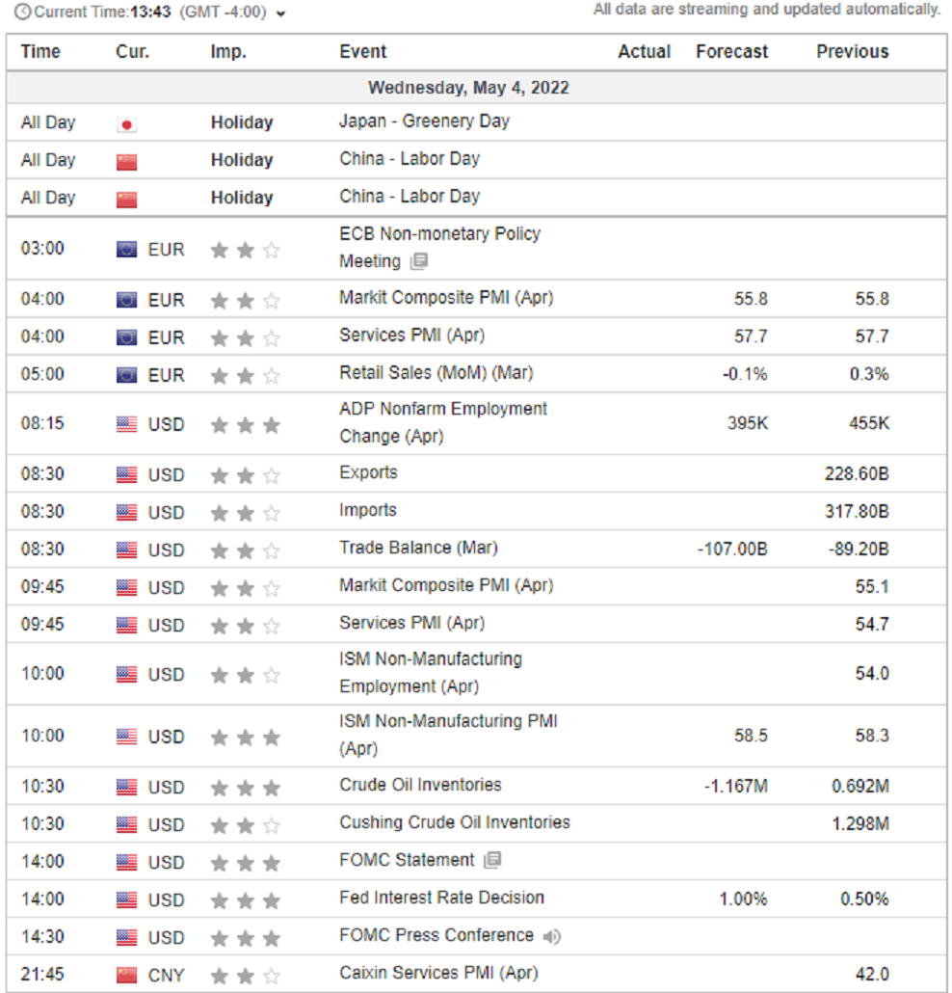The height and width of the screenshot is (993, 952).
Task: Open the Caixin Services PMI (Apr) event
Action: (438, 973)
